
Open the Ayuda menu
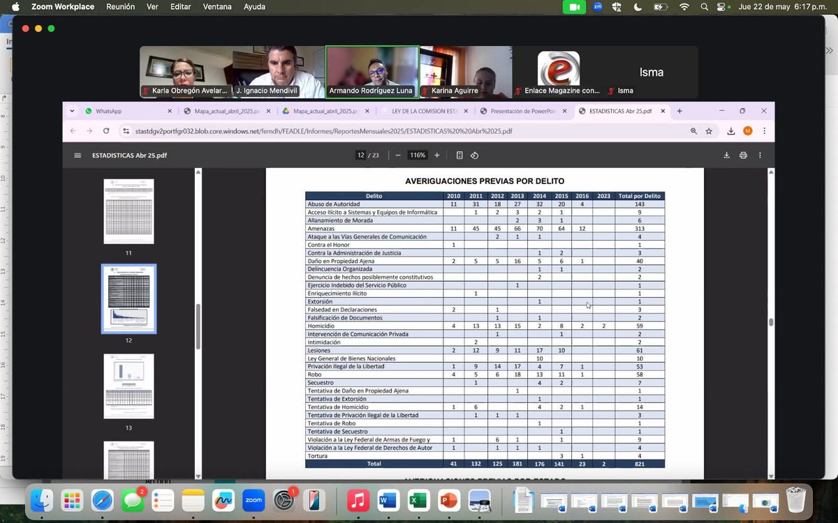(254, 7)
